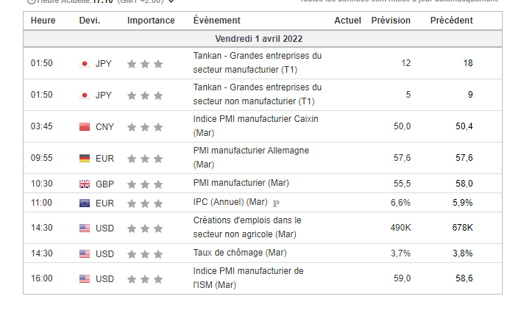Click the Heure column header
510x310 pixels.
pos(43,21)
